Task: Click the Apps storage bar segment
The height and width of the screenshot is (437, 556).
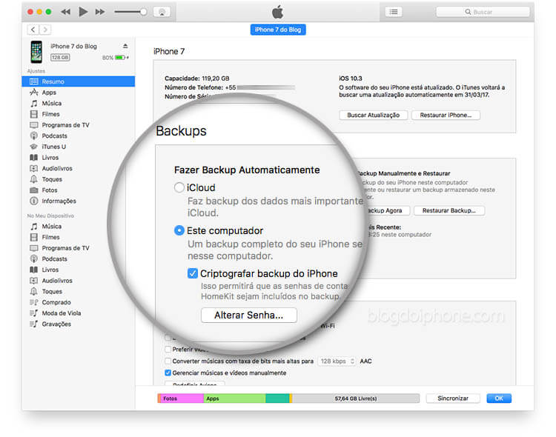Action: pos(234,398)
